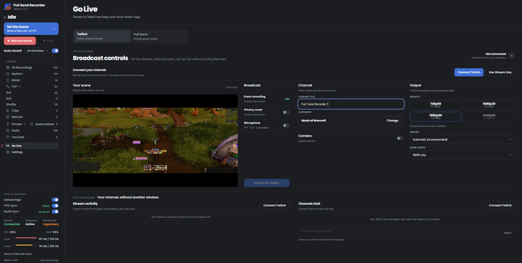
Task: Open Guild recordings via people icon
Action: (8, 131)
